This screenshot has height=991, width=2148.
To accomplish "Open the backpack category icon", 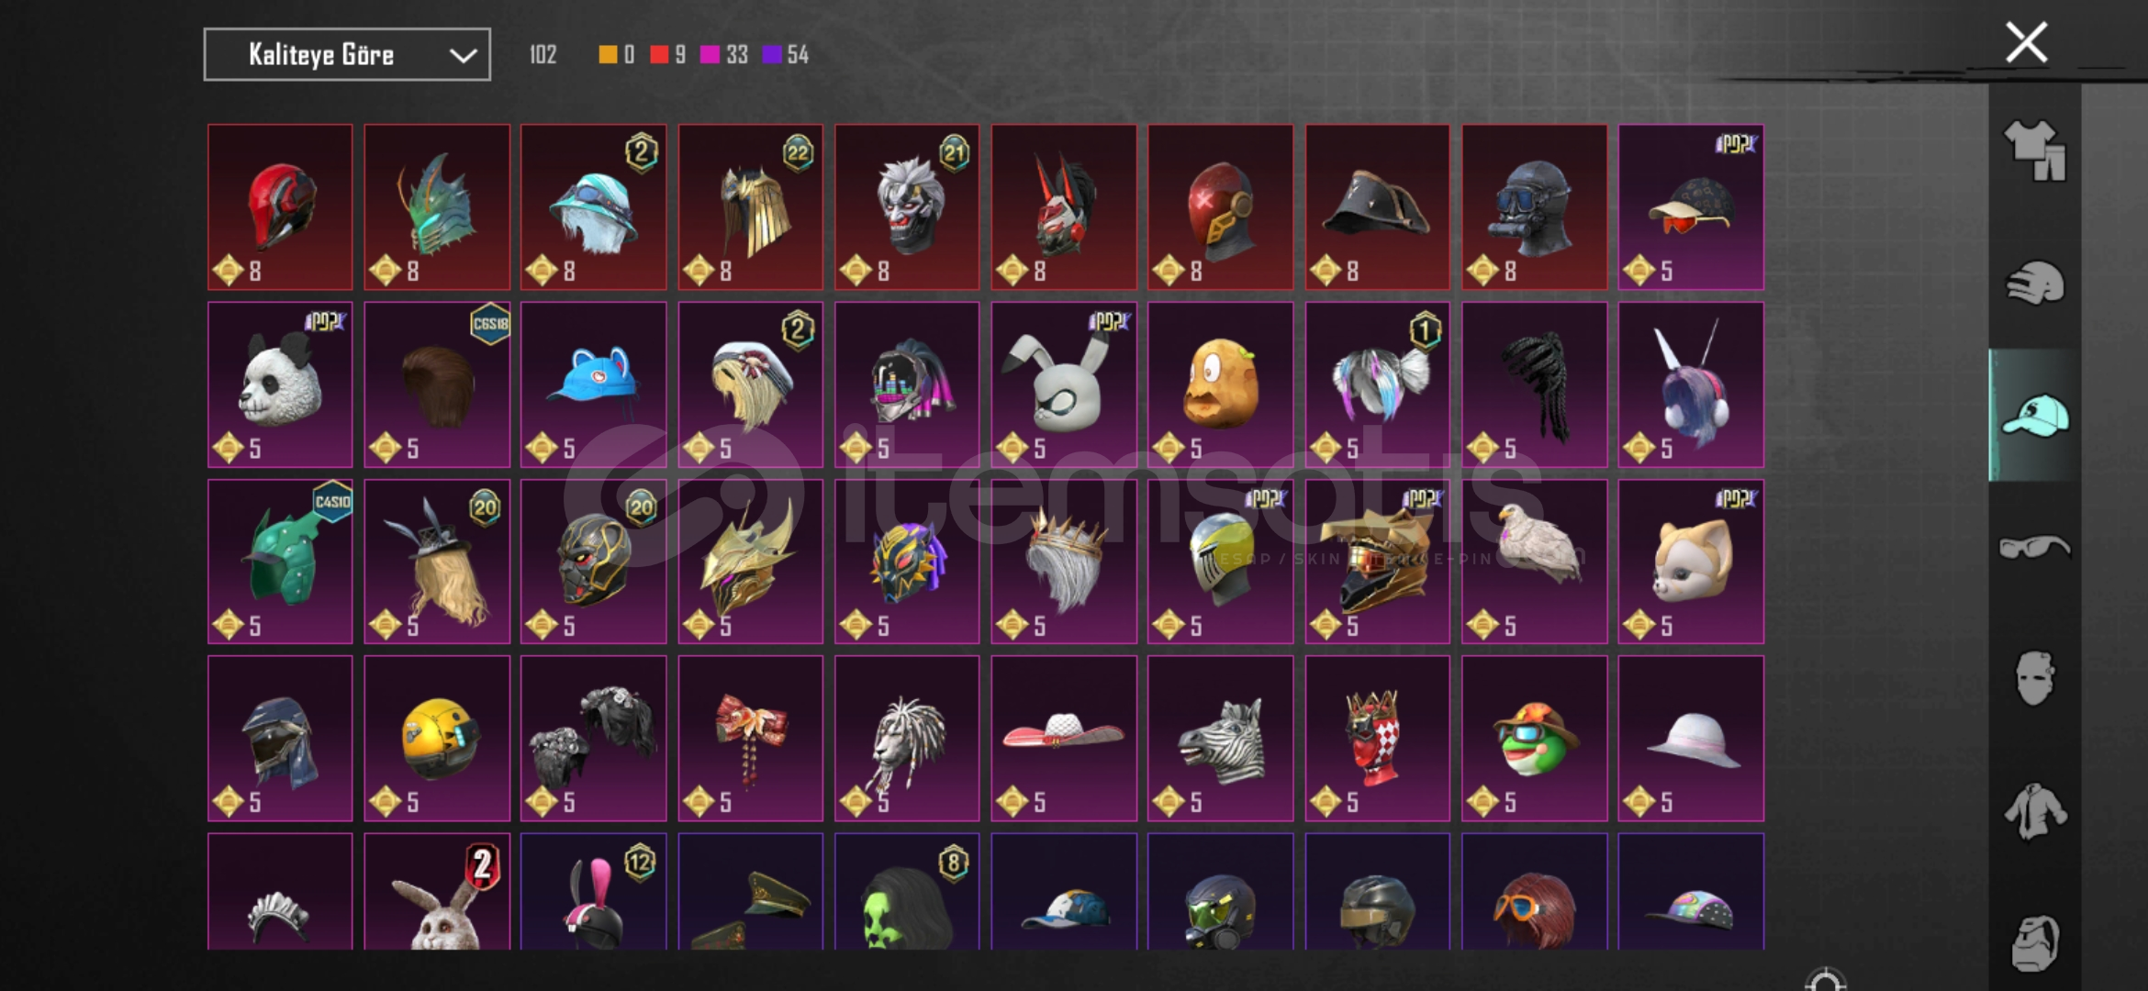I will (x=2034, y=942).
